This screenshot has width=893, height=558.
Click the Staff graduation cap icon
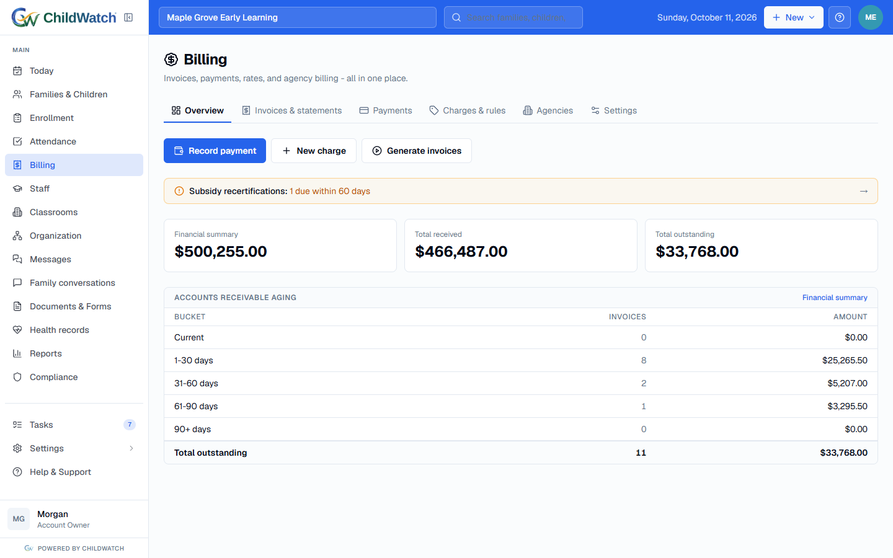[17, 188]
